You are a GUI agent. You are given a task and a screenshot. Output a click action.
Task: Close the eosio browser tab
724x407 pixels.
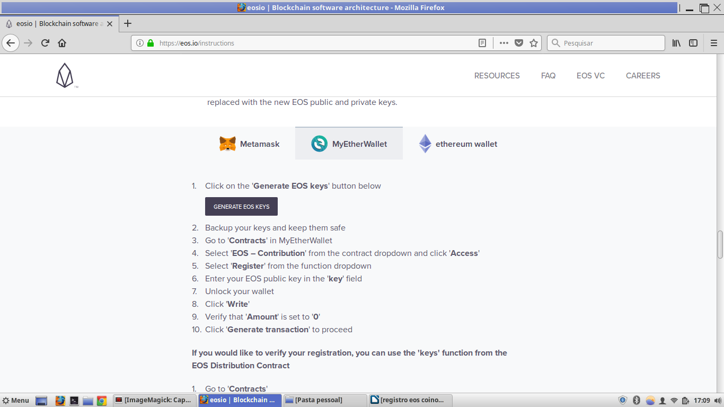pos(110,23)
